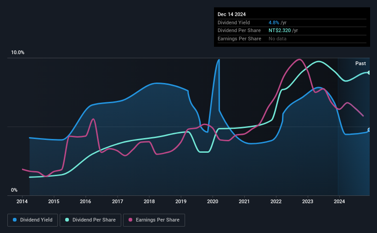Click the 2024 x-axis label
Image resolution: width=377 pixels, height=233 pixels.
click(x=339, y=201)
